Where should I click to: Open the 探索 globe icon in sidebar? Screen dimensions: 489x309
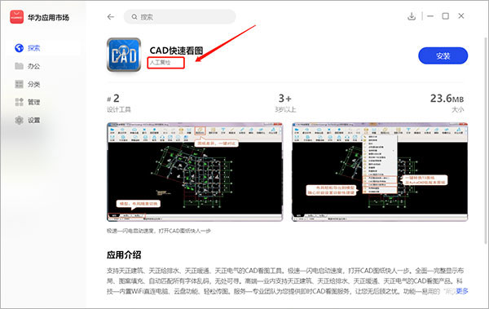(19, 48)
